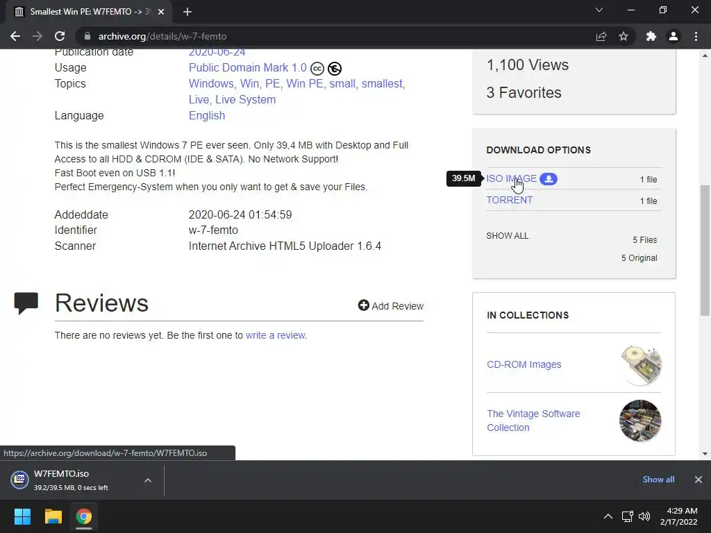Download the ISO IMAGE file
The image size is (711, 533).
coord(512,178)
